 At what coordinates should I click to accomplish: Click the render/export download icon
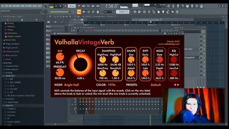click(x=201, y=6)
